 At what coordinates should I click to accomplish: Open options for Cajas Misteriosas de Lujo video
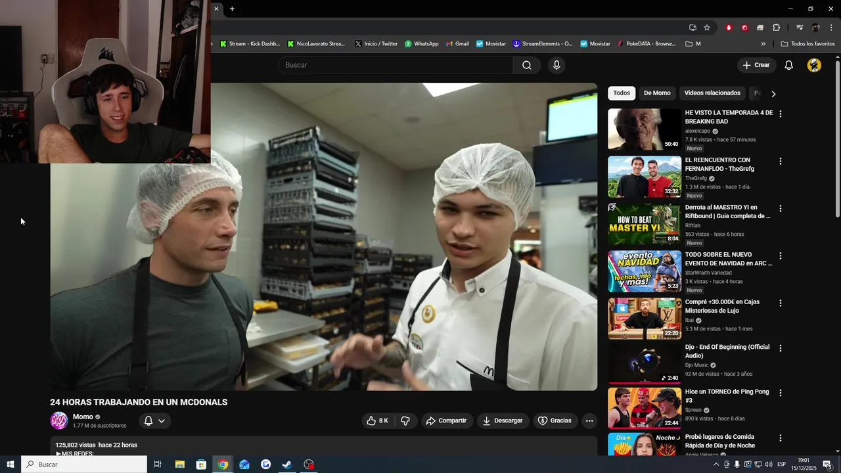781,303
